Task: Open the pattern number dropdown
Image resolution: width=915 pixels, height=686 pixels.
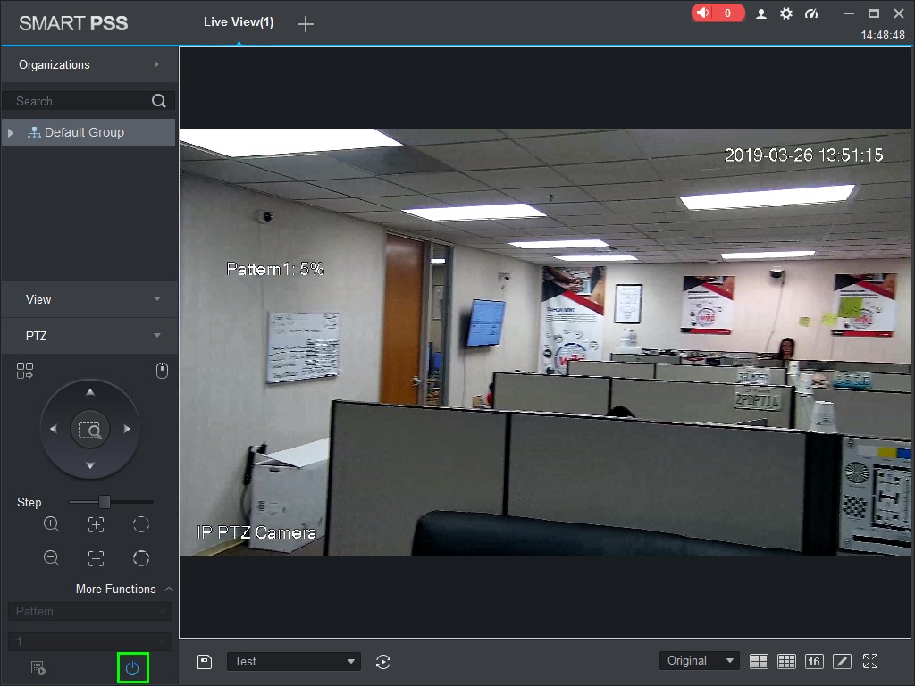Action: pos(90,641)
